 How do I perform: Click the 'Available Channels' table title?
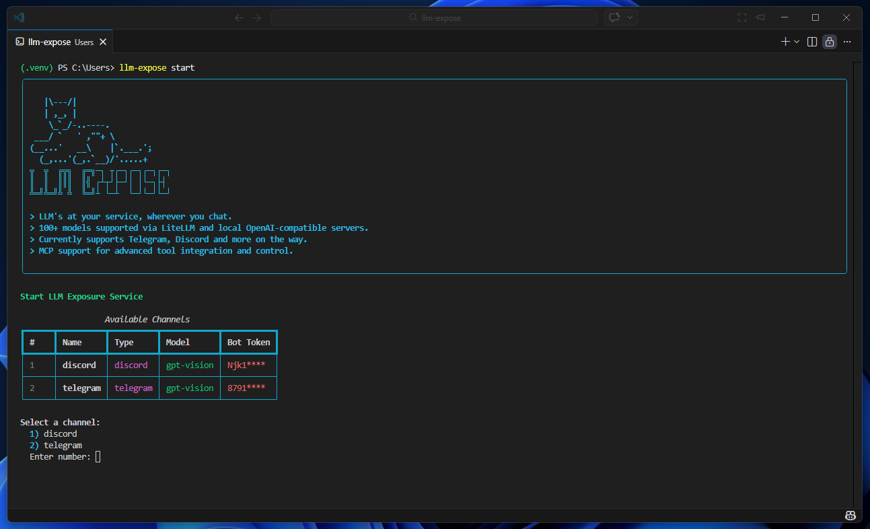click(147, 319)
